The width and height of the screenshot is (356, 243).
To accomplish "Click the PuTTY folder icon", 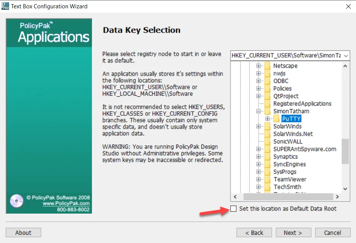I will pyautogui.click(x=276, y=119).
